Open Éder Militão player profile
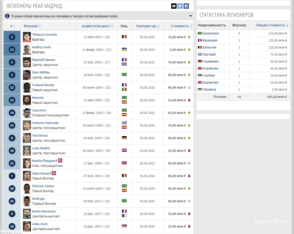 (x=41, y=72)
